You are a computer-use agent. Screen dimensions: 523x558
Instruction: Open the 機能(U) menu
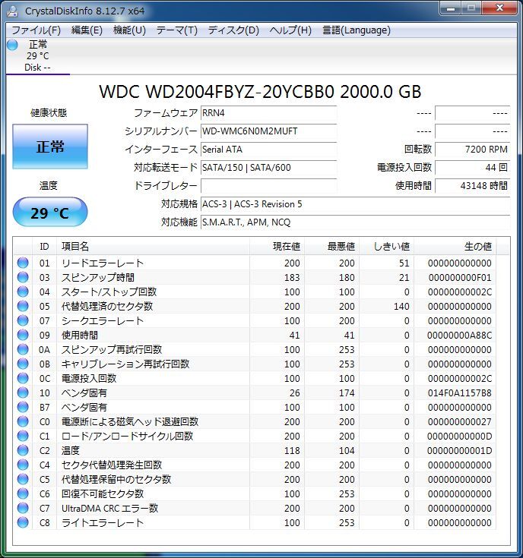129,30
